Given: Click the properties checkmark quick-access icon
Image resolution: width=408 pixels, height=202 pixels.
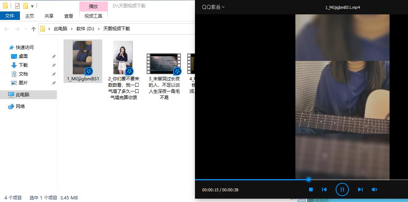Looking at the screenshot, I should click(17, 6).
